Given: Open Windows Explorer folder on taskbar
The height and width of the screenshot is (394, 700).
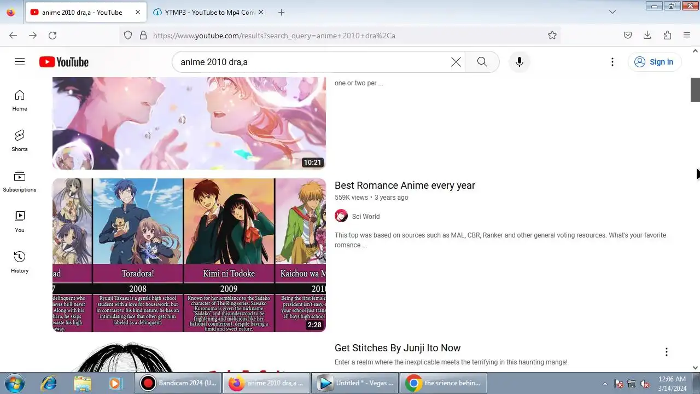Looking at the screenshot, I should point(82,383).
